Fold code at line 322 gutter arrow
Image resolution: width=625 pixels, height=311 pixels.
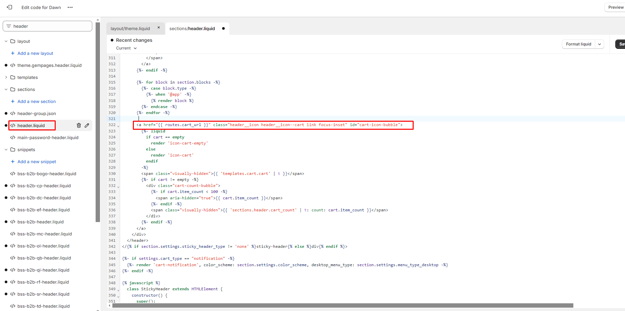118,126
